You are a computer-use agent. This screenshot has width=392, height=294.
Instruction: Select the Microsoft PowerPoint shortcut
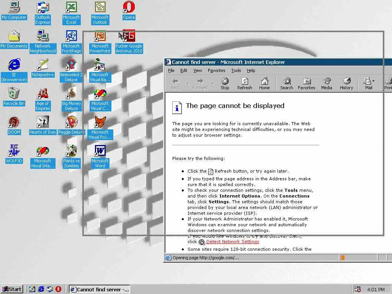point(100,41)
